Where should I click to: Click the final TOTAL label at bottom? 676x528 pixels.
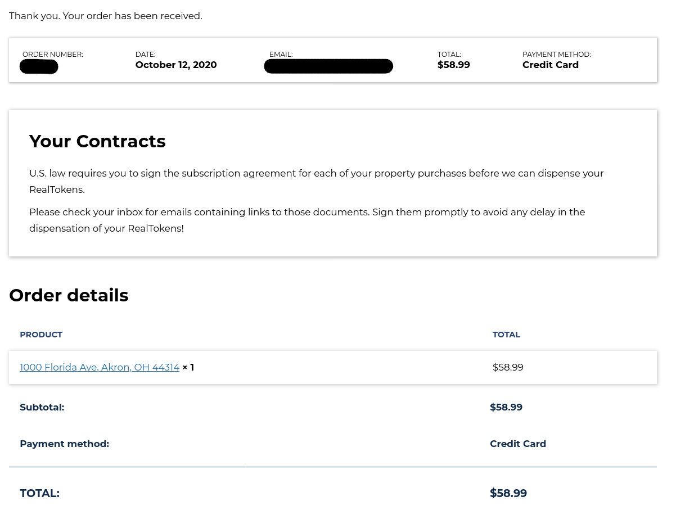[39, 493]
